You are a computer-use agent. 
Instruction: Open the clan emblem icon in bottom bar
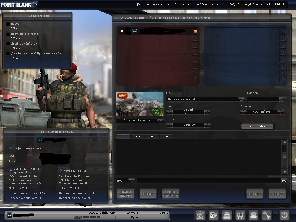200,215
